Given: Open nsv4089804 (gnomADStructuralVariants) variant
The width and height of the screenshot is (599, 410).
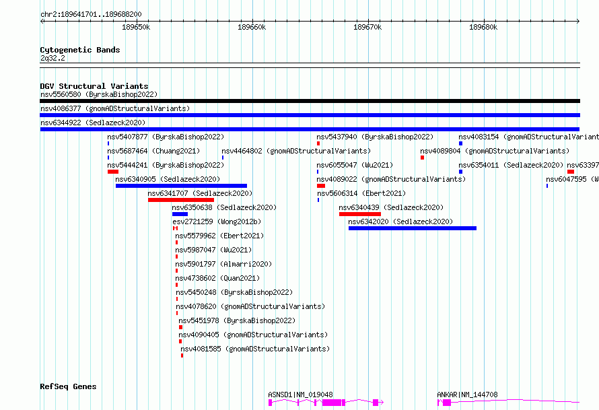Looking at the screenshot, I should coord(495,151).
